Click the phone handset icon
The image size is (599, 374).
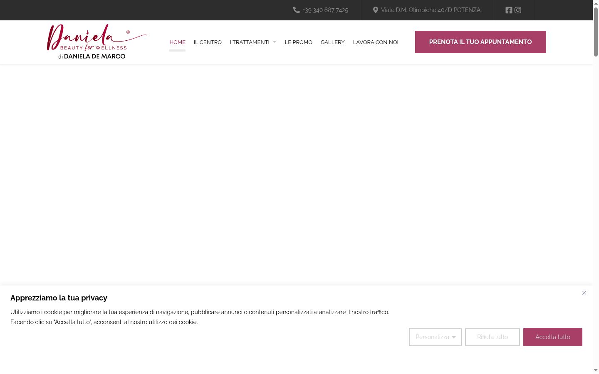click(x=297, y=10)
